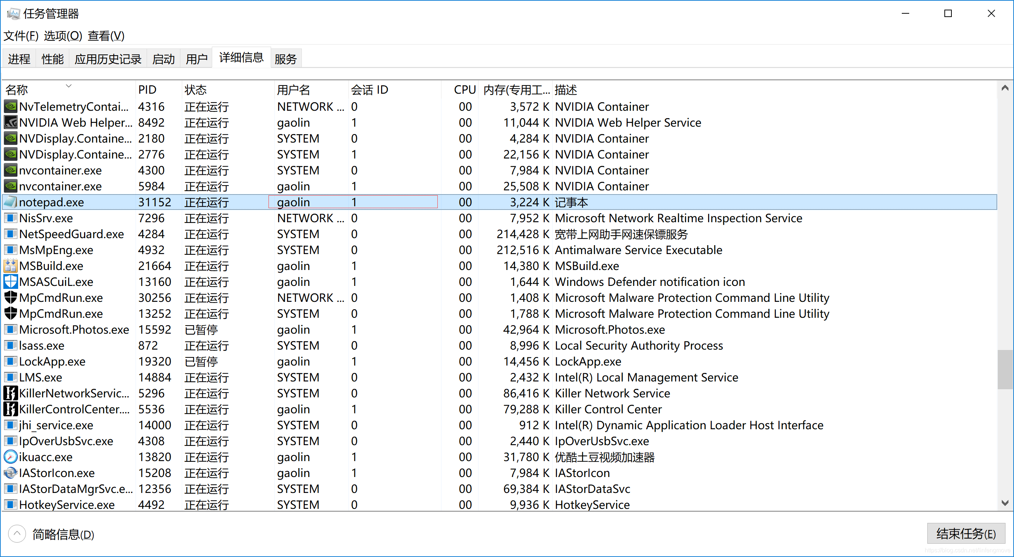The width and height of the screenshot is (1014, 557).
Task: Click the End Task button
Action: (x=966, y=533)
